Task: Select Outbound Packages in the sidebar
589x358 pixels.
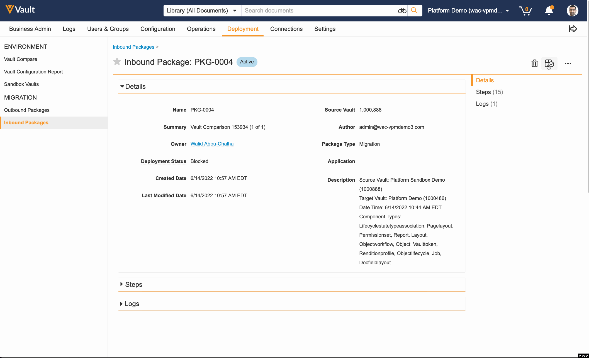Action: (27, 110)
